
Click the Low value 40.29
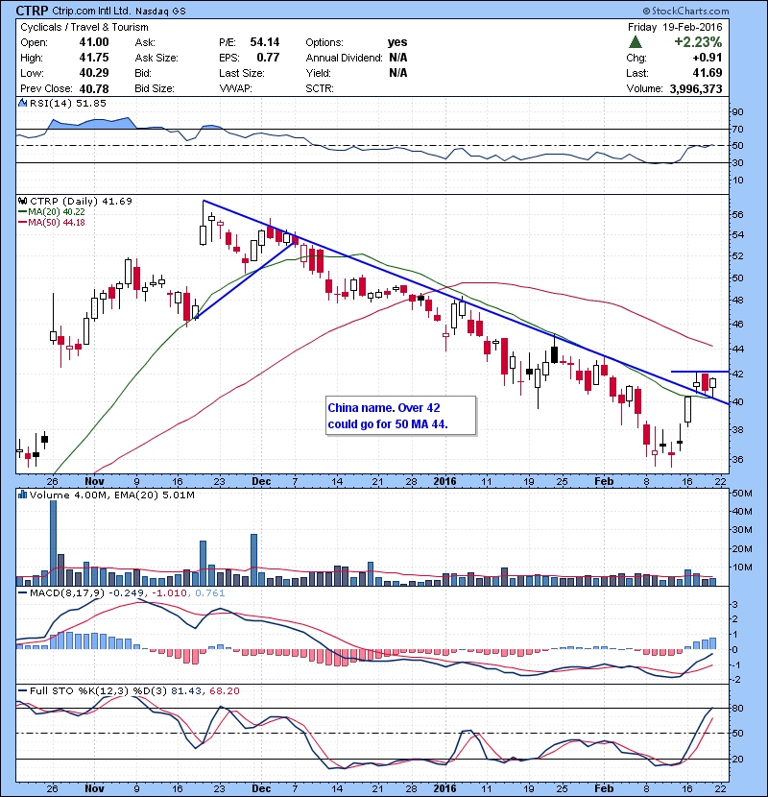click(94, 73)
